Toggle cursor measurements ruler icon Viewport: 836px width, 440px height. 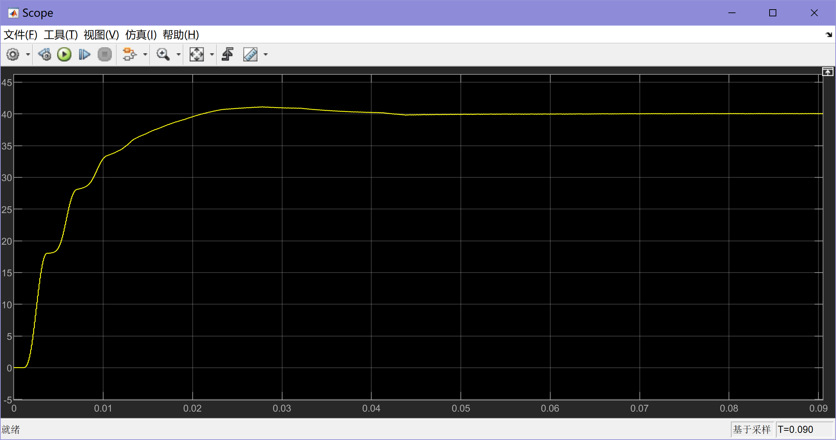tap(250, 54)
